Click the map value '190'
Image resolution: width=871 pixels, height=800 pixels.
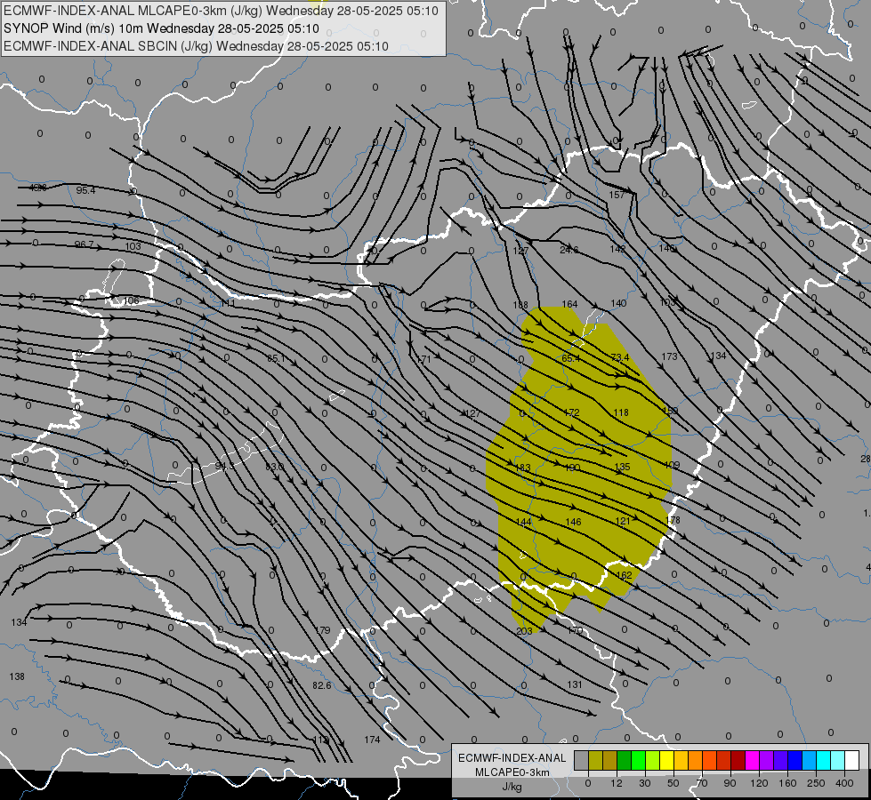(x=573, y=468)
